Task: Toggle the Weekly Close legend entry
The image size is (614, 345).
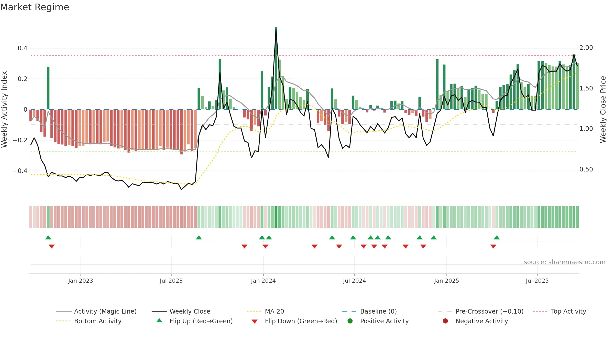Action: tap(181, 311)
